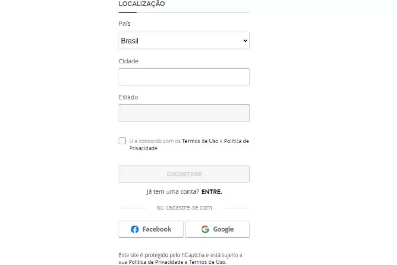This screenshot has height=265, width=397.
Task: Click the País field label
Action: pyautogui.click(x=124, y=24)
